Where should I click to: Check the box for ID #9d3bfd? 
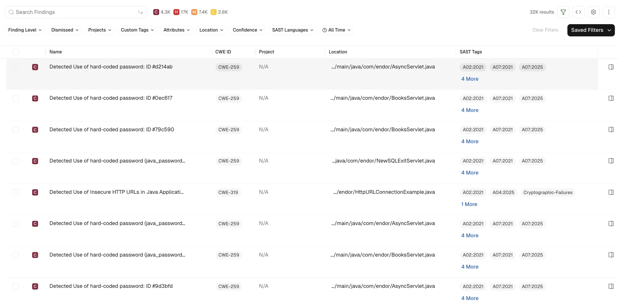16,286
